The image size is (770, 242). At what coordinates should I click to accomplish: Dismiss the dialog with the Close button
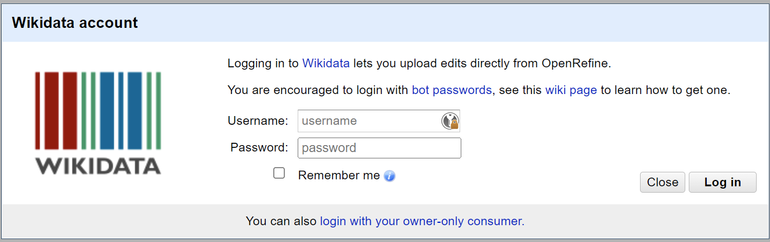(663, 182)
